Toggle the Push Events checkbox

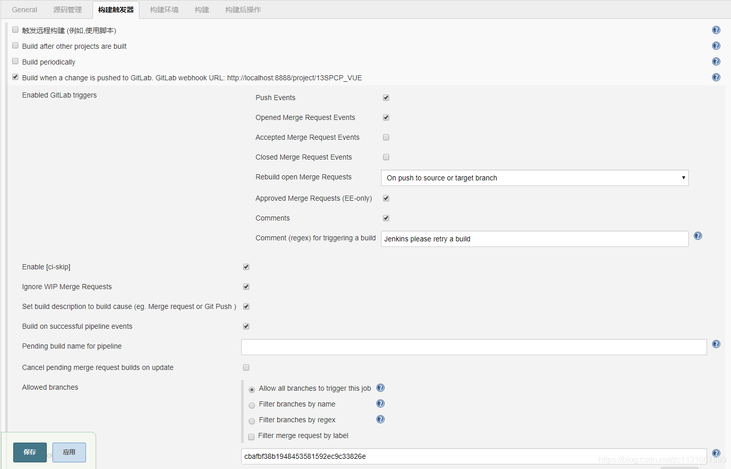coord(386,98)
